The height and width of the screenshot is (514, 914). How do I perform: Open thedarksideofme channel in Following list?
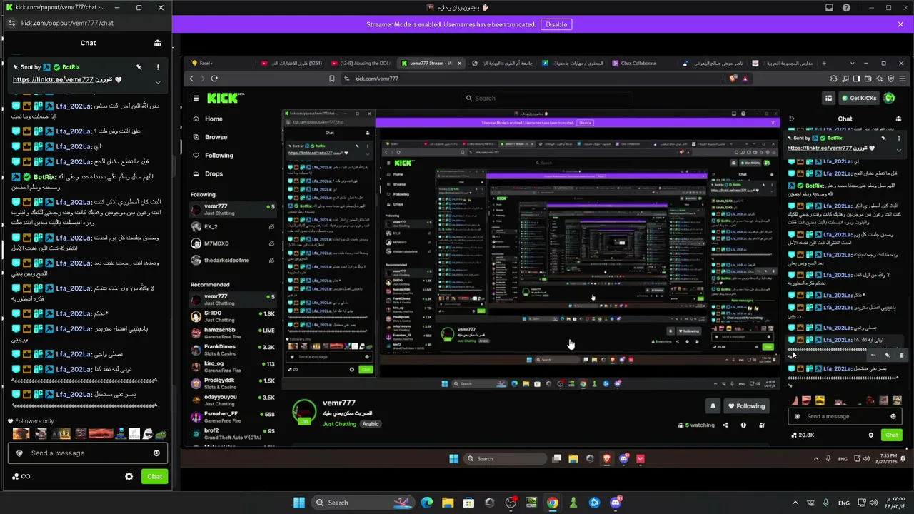coord(233,261)
